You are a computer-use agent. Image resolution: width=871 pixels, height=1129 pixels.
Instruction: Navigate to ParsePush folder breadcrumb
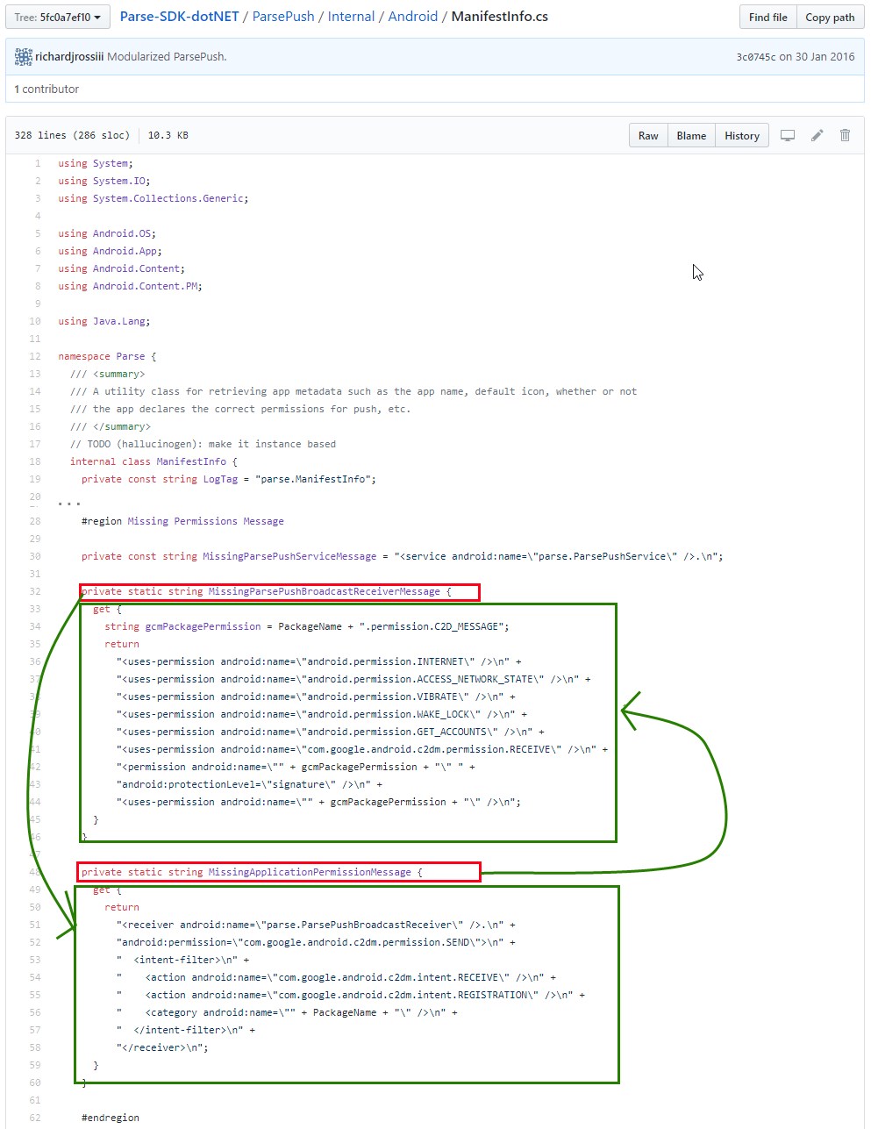point(283,17)
